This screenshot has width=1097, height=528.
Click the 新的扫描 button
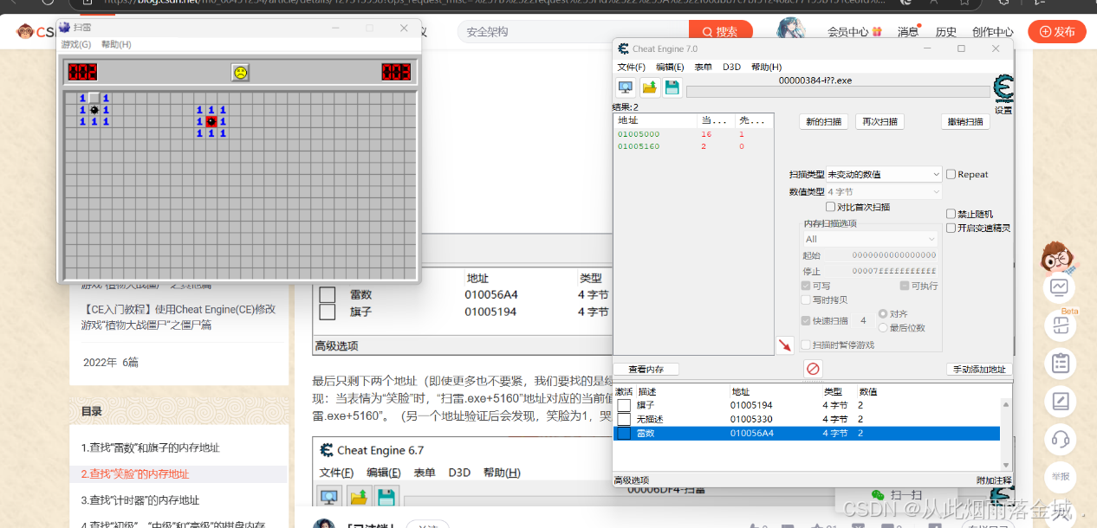coord(822,122)
